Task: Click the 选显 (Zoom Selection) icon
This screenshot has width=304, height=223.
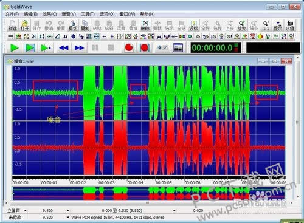Action: [218, 26]
